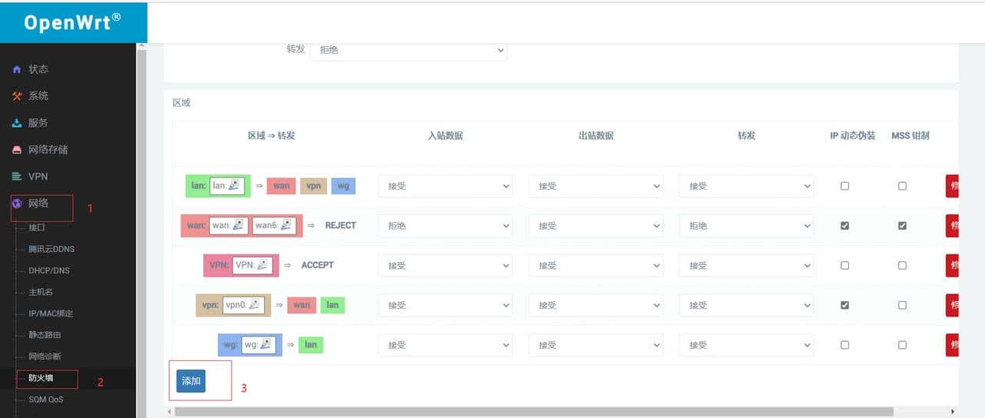
Task: Click the interface icon in the lan zone tag
Action: coord(235,185)
